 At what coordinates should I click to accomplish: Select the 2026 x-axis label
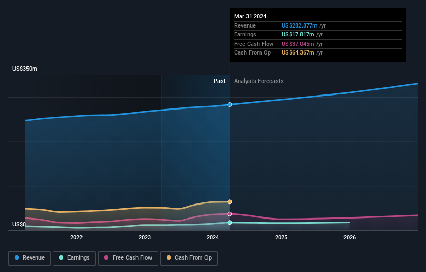(x=350, y=237)
